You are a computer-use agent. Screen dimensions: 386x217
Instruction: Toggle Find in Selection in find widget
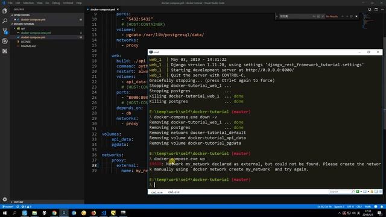(x=352, y=16)
